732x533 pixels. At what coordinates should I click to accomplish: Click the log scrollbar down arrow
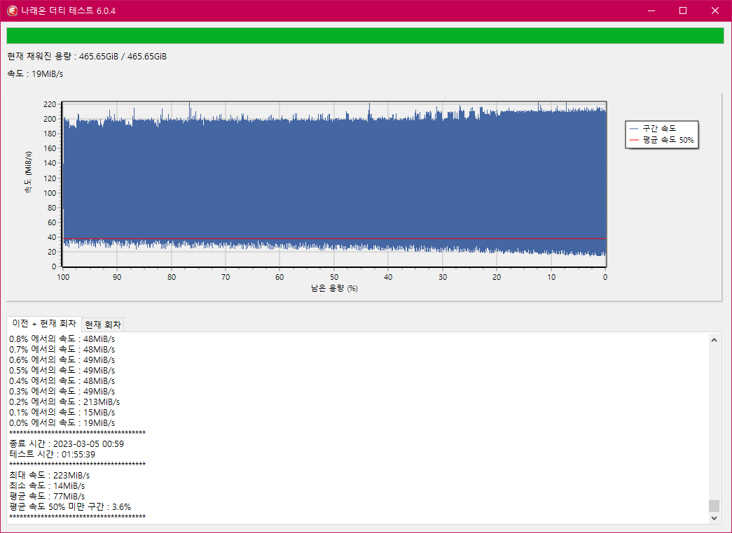(x=714, y=518)
